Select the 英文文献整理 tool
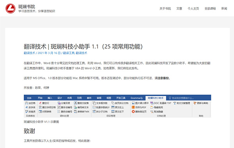 pos(182,103)
